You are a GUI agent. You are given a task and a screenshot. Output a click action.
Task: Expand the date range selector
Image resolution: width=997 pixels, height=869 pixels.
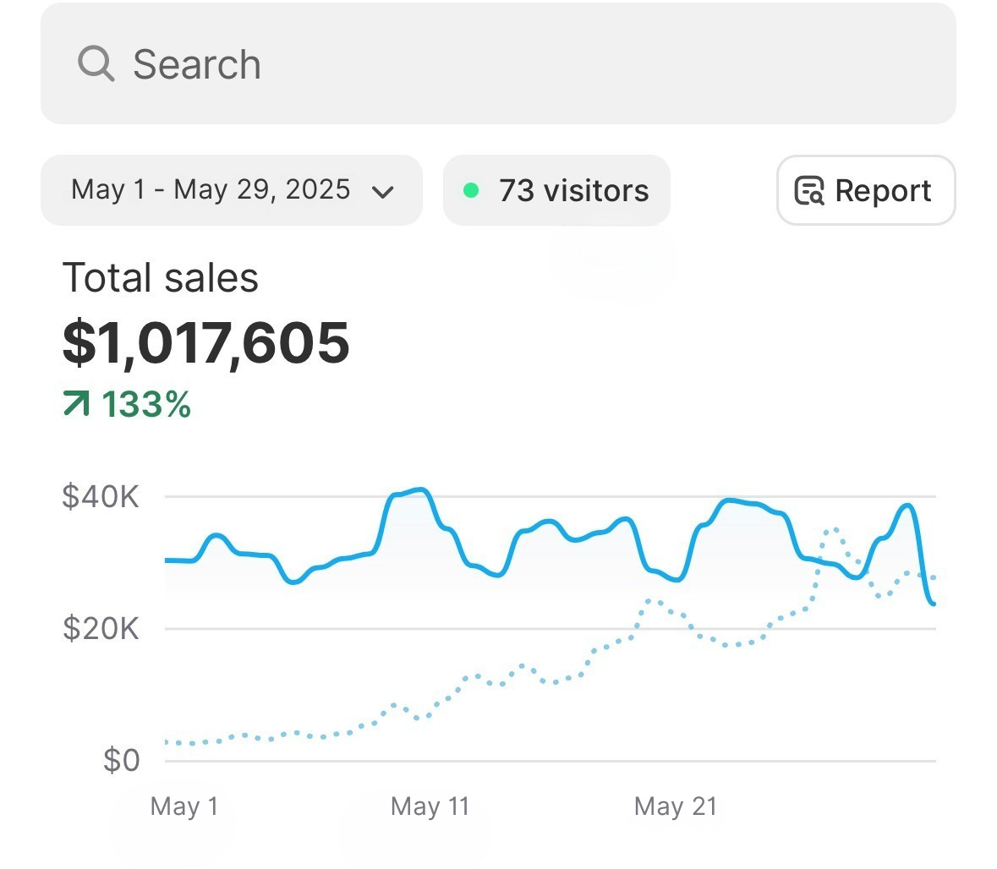tap(231, 190)
